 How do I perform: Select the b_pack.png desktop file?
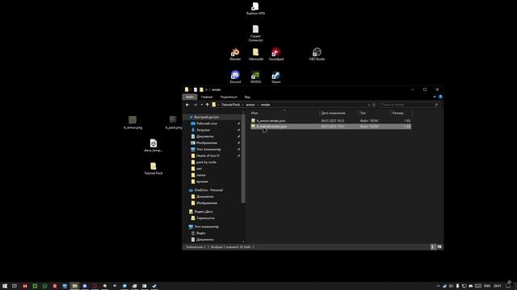pyautogui.click(x=174, y=122)
